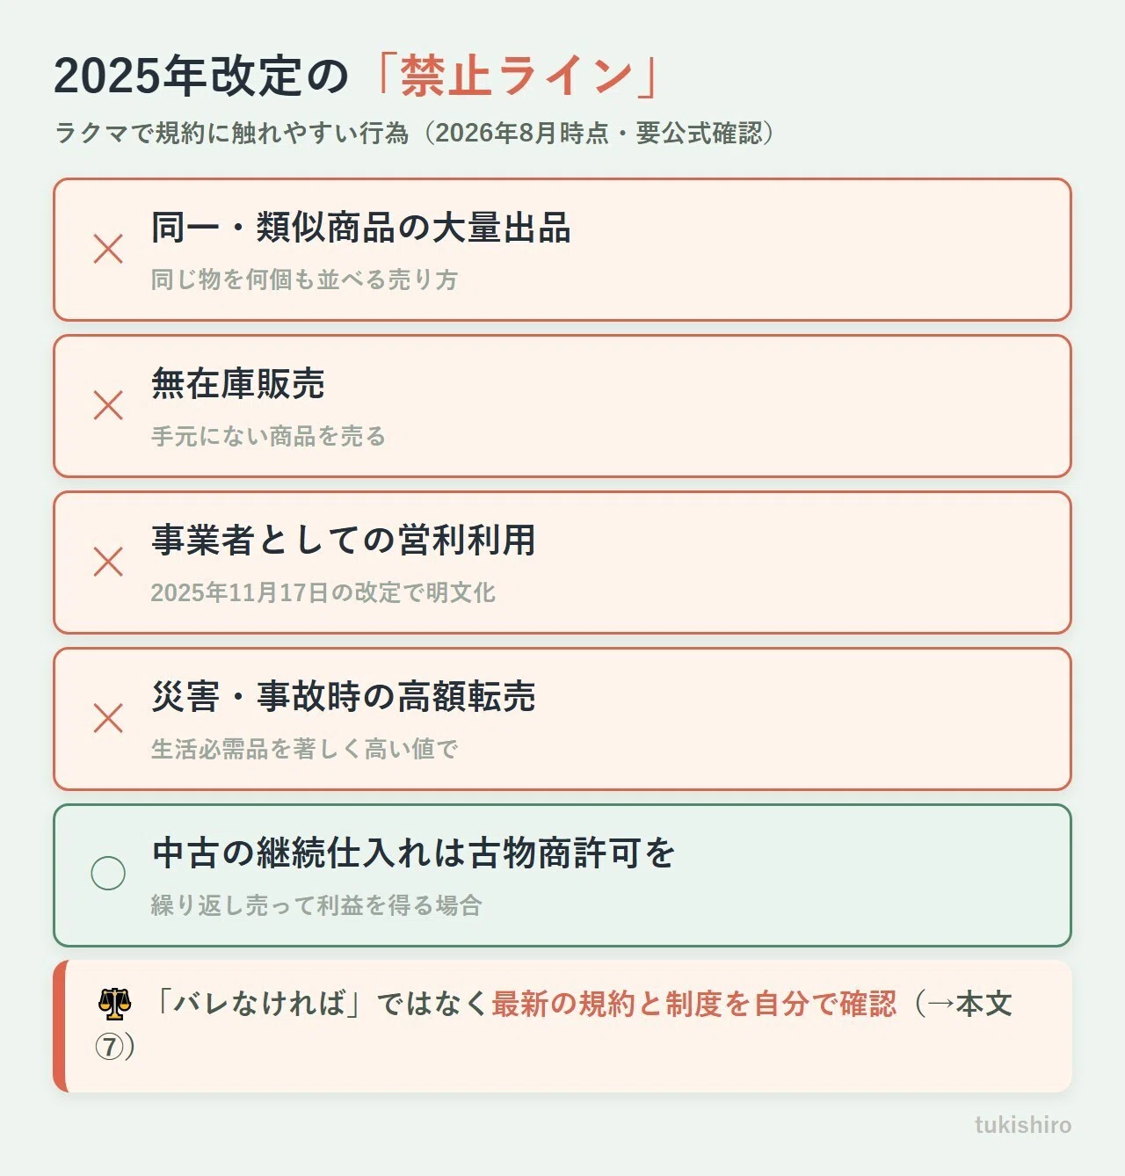Click the subtitle ラクマで規約に触れやすい行為
The height and width of the screenshot is (1176, 1125).
232,134
